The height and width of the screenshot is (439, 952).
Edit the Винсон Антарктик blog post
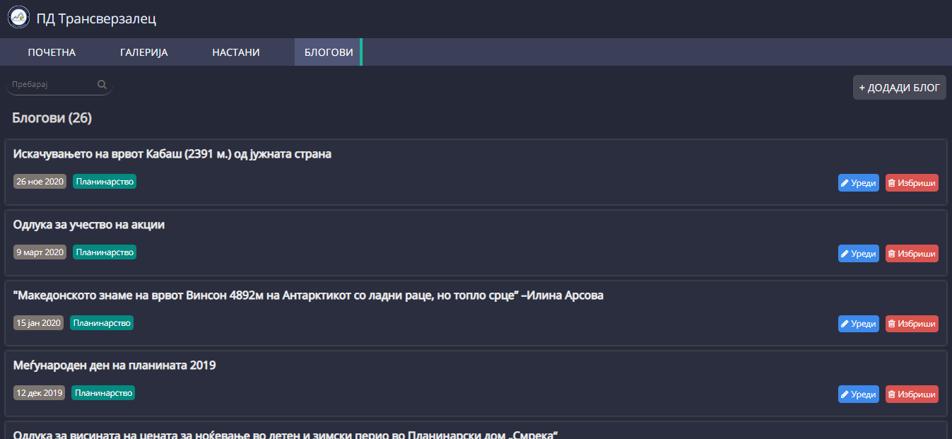pos(858,324)
